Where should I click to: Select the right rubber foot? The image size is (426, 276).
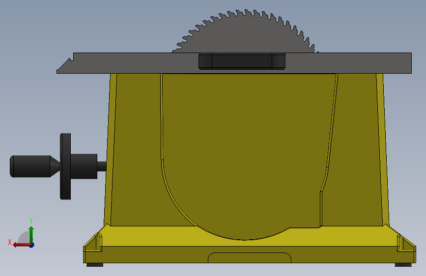pyautogui.click(x=403, y=265)
